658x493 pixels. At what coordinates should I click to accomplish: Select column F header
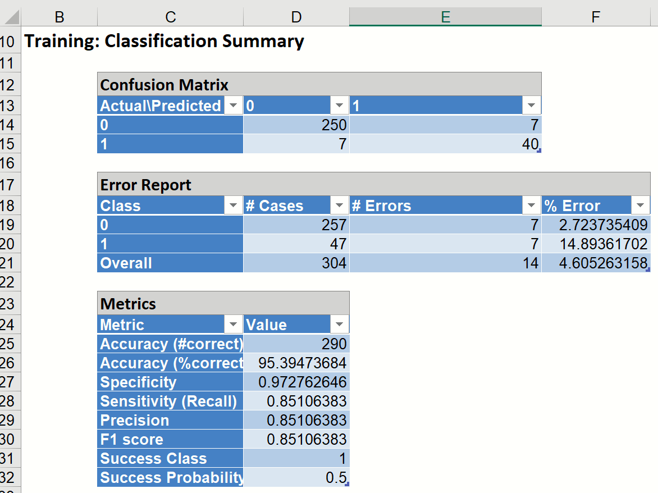(596, 17)
